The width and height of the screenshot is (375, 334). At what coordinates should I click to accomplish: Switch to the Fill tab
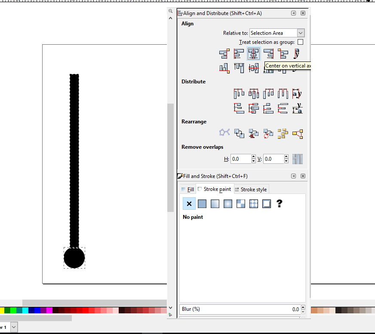[188, 190]
